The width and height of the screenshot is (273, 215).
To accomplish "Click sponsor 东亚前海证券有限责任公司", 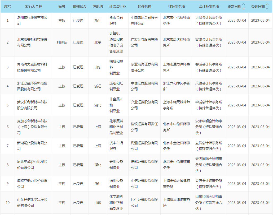I will (x=144, y=67).
